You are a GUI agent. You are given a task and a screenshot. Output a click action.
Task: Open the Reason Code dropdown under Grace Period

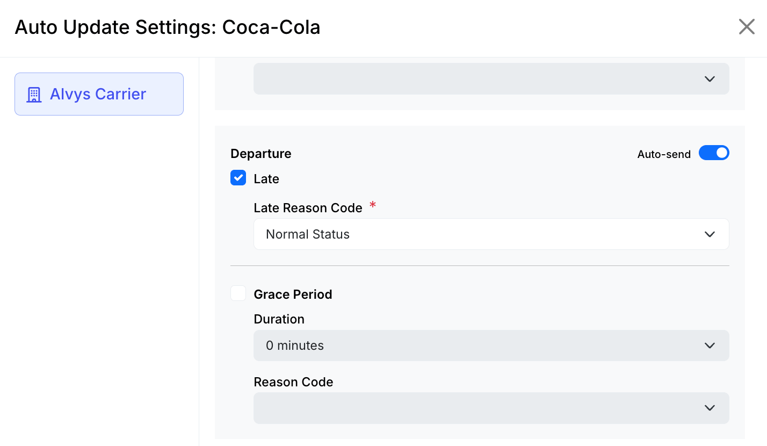click(x=491, y=408)
